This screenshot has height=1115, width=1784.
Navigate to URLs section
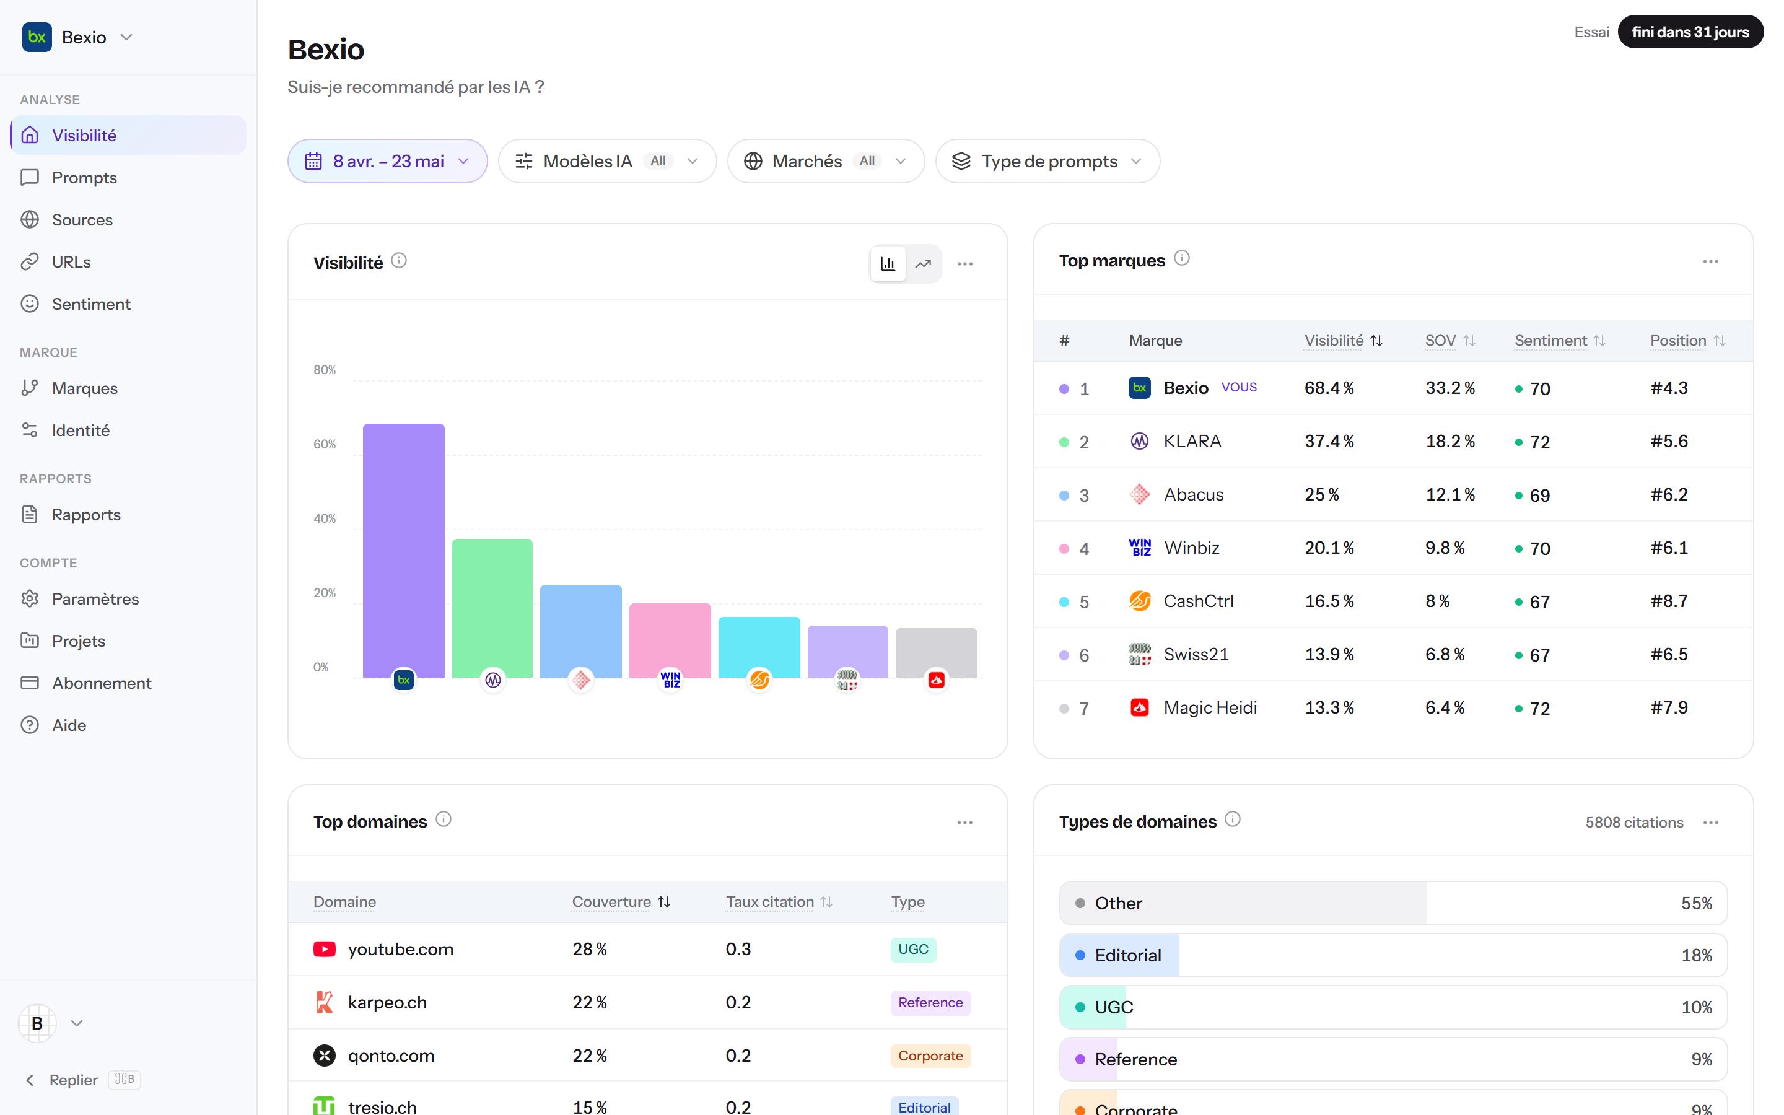tap(128, 261)
